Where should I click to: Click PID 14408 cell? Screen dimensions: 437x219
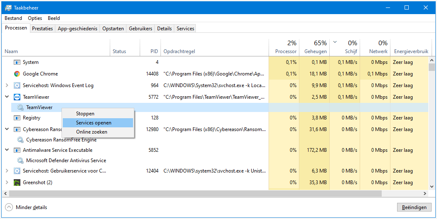[x=152, y=74]
